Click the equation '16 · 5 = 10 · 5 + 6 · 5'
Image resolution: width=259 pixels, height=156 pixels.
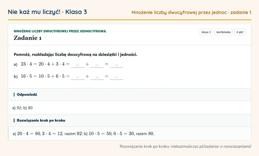pos(43,76)
